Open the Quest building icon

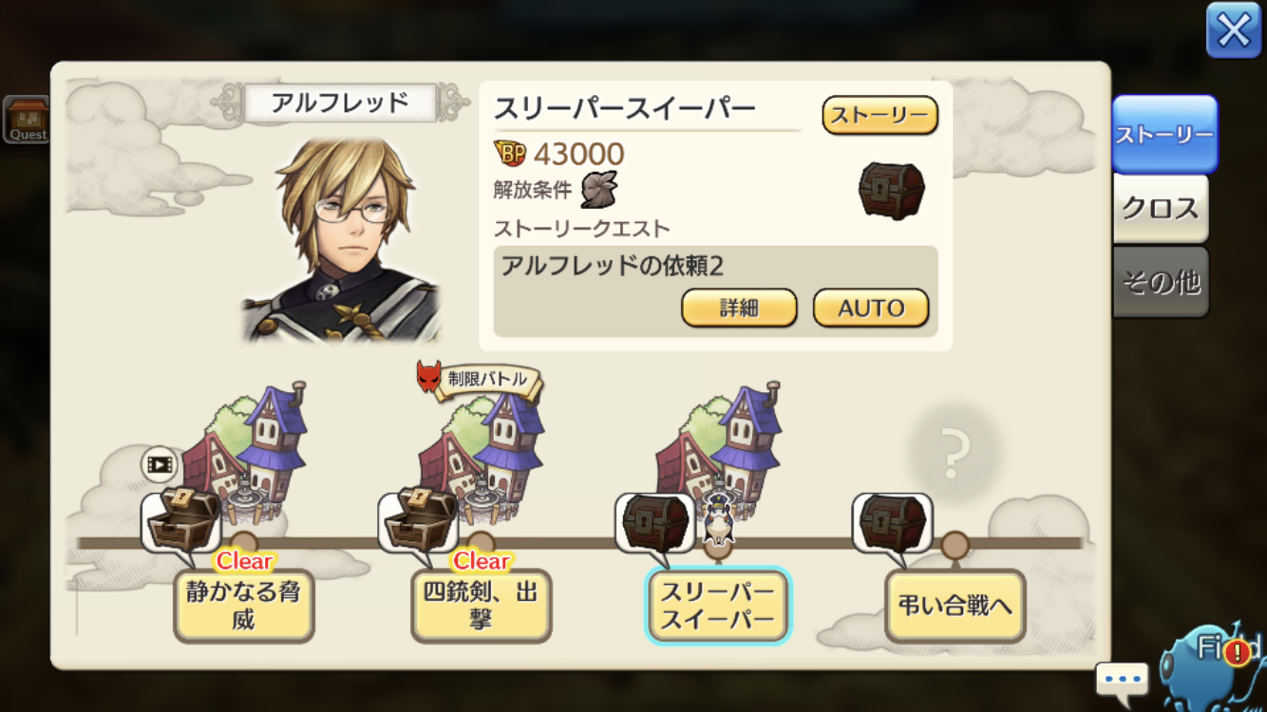26,120
